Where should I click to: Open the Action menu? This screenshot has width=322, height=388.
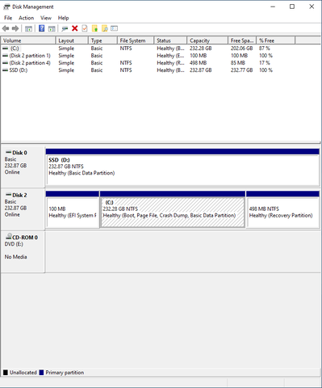pos(26,18)
